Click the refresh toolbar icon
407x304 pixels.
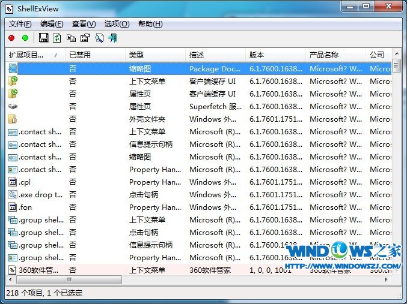(x=57, y=38)
